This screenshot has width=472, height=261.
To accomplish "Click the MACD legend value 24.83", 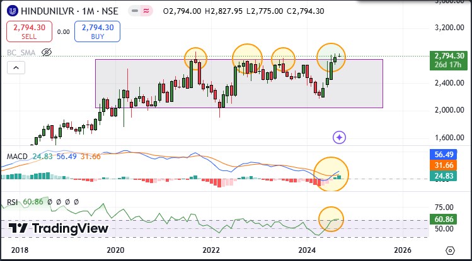I will point(42,157).
